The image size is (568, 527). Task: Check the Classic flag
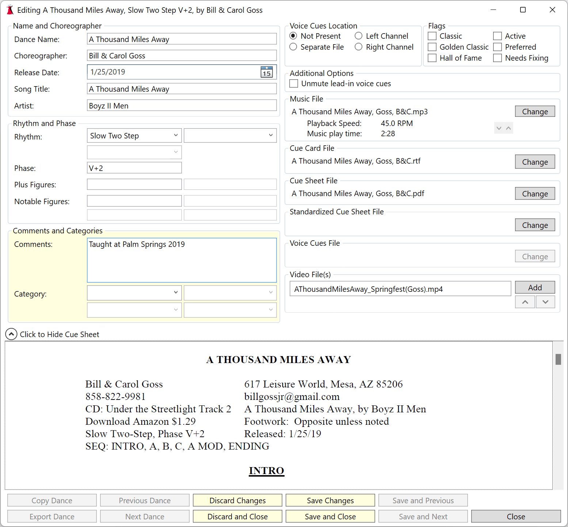pyautogui.click(x=432, y=36)
